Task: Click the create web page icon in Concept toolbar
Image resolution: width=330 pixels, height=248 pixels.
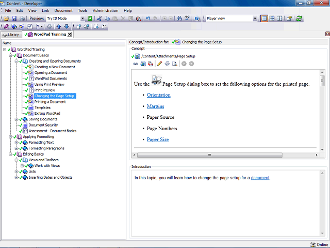Action: [143, 64]
